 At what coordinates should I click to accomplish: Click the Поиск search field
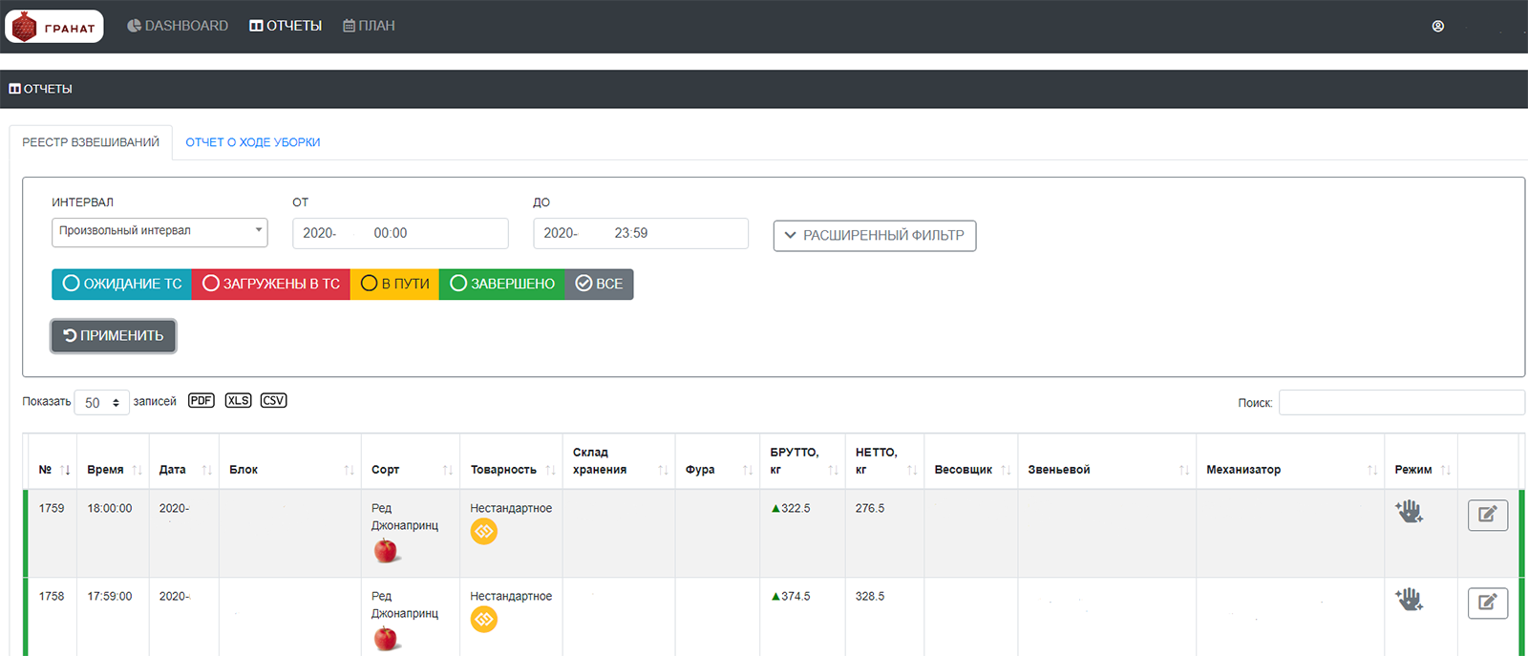(x=1400, y=403)
